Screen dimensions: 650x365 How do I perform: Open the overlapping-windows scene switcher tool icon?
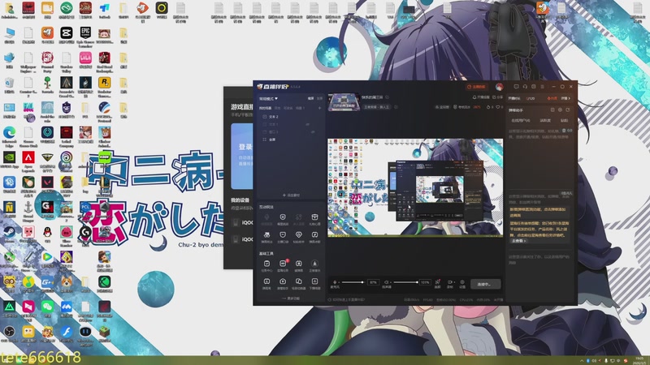click(x=298, y=283)
